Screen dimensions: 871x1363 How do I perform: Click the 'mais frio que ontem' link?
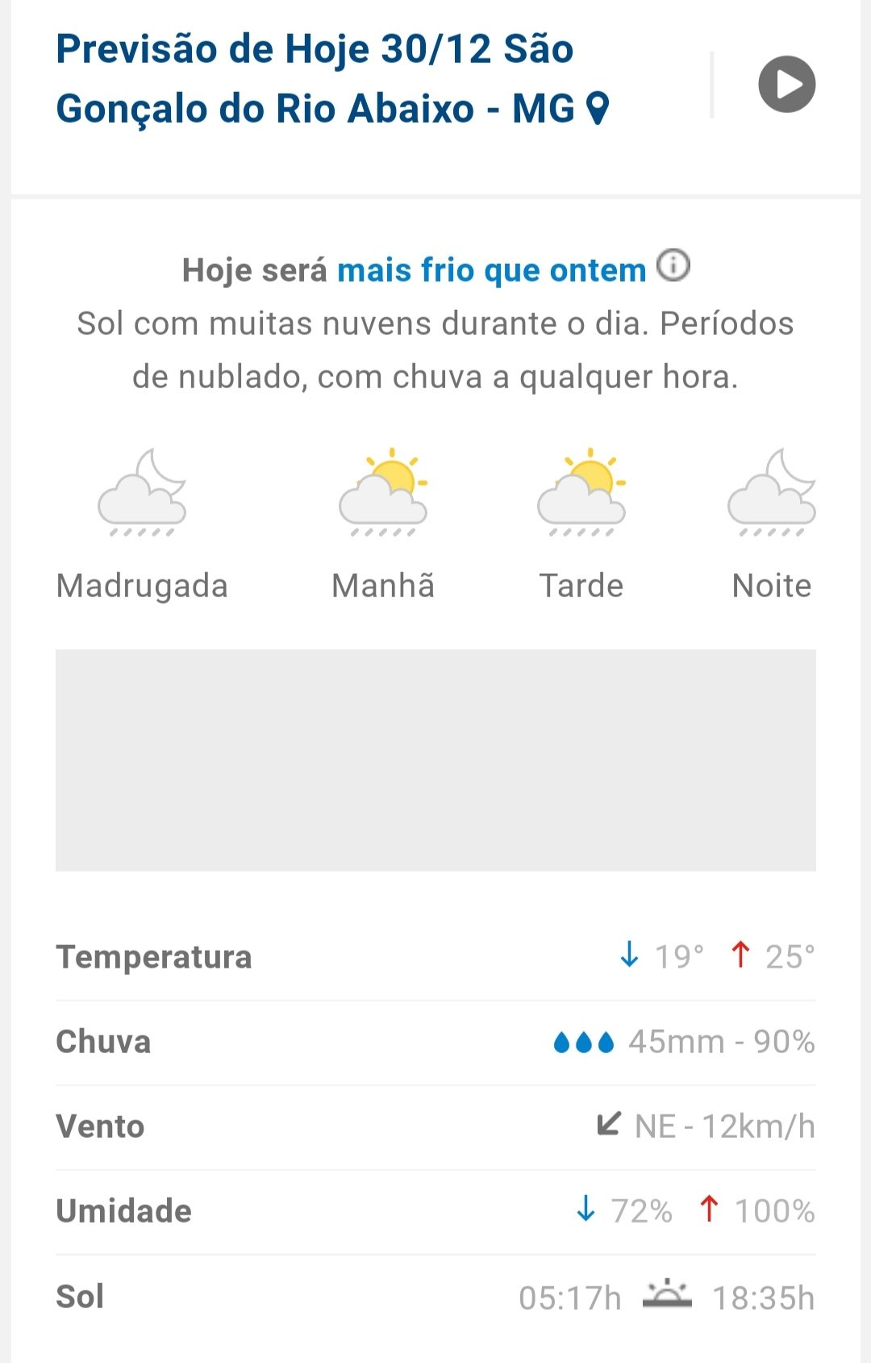tap(491, 270)
